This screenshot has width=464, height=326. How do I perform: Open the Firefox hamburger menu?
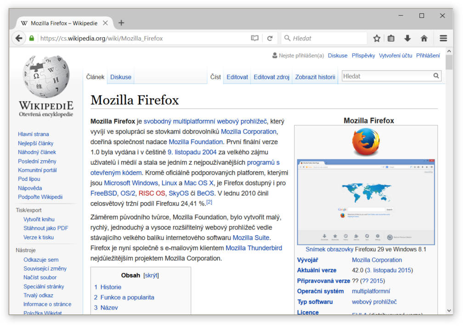pos(443,38)
